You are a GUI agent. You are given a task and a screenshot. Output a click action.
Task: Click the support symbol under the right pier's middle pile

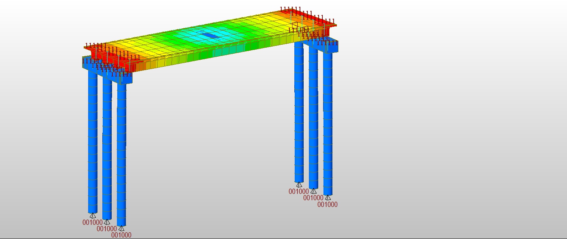click(x=313, y=191)
